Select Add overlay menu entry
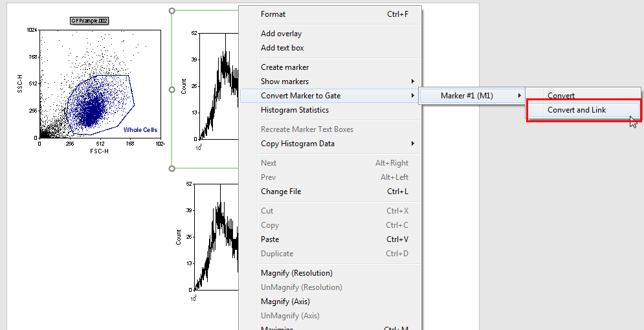This screenshot has height=330, width=644. (281, 34)
